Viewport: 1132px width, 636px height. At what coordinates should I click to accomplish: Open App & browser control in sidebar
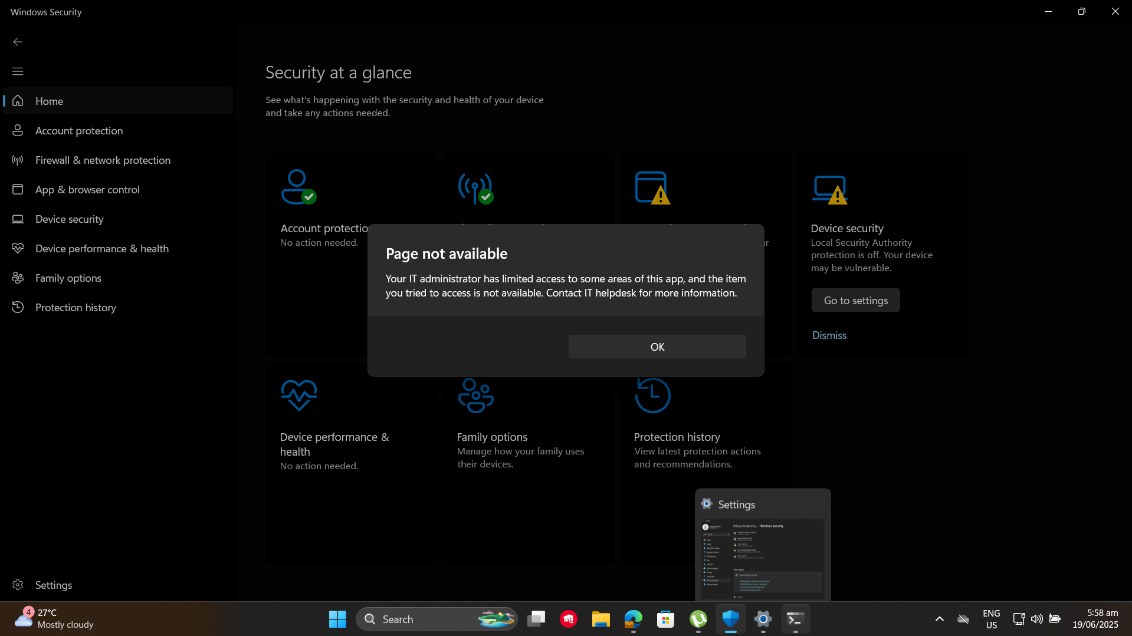[118, 189]
